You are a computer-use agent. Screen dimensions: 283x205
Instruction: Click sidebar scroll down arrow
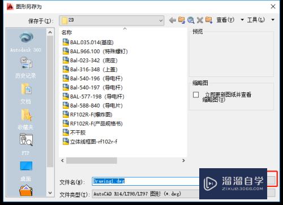coord(50,193)
